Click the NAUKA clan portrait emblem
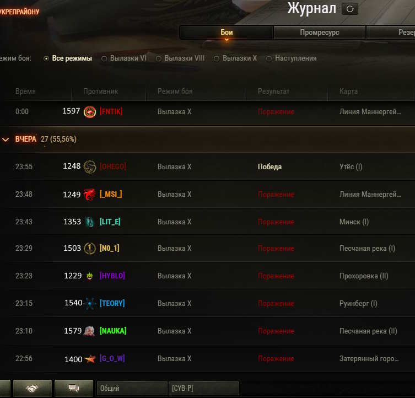Image resolution: width=415 pixels, height=398 pixels. pyautogui.click(x=89, y=331)
